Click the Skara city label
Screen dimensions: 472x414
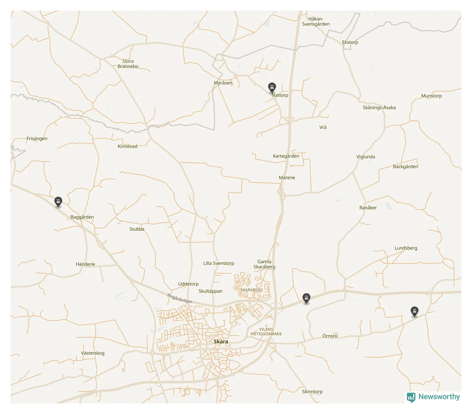[x=221, y=341]
